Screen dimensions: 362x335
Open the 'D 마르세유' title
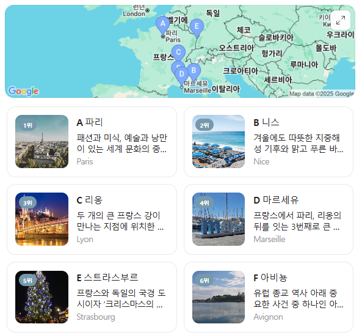tap(276, 200)
